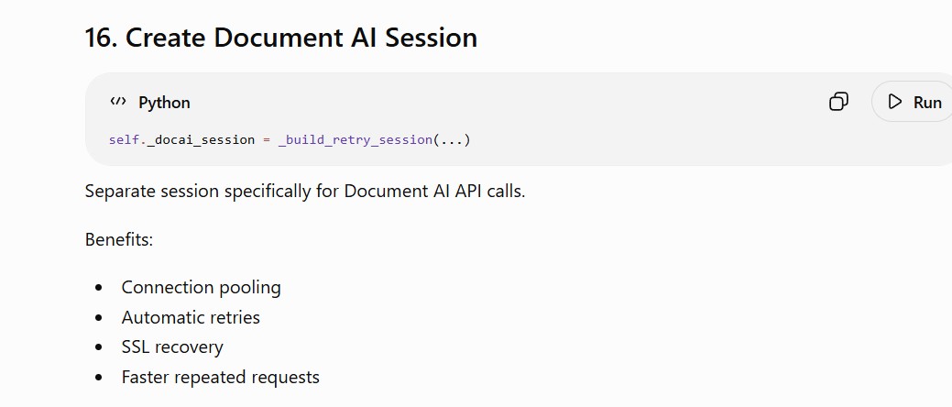952x407 pixels.
Task: Click the equals sign in the code line
Action: 266,140
